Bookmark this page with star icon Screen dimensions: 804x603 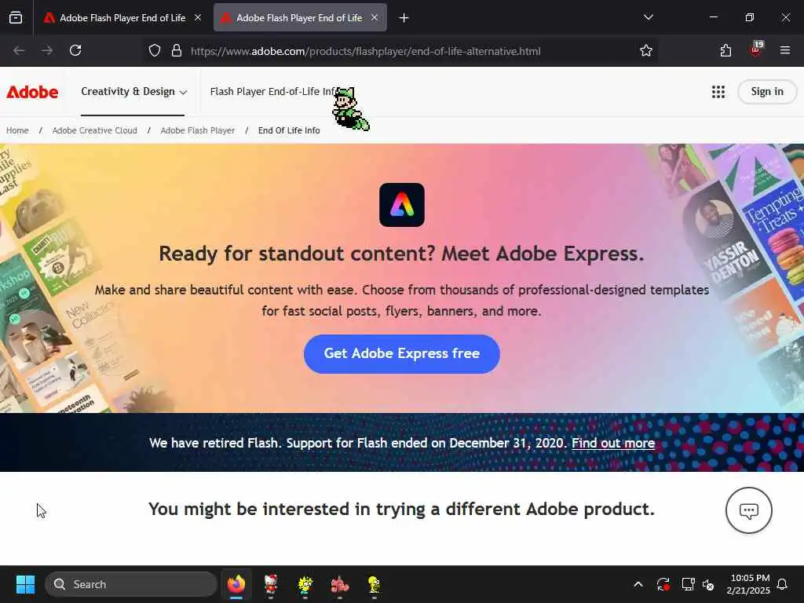pyautogui.click(x=646, y=50)
